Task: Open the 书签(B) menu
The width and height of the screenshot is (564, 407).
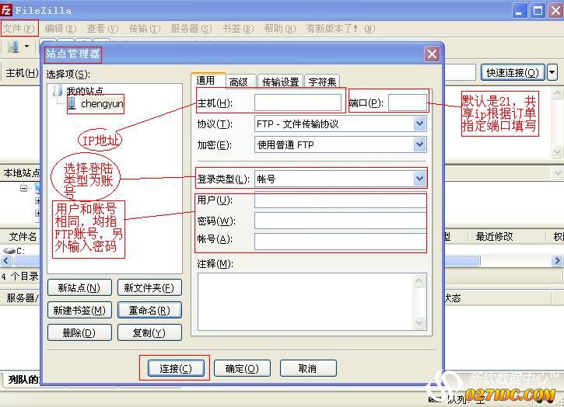Action: [238, 29]
